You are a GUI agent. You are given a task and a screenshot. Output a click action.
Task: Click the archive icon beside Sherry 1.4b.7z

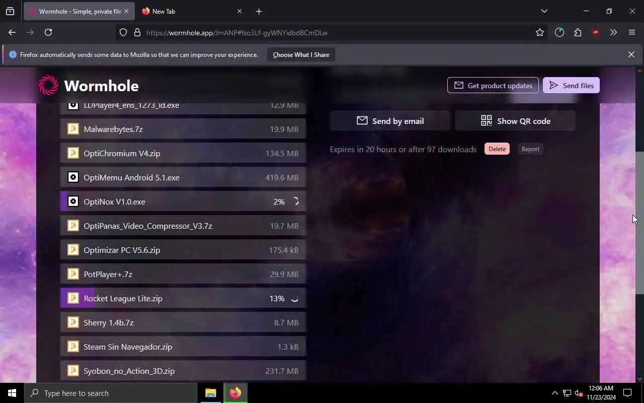(x=73, y=322)
